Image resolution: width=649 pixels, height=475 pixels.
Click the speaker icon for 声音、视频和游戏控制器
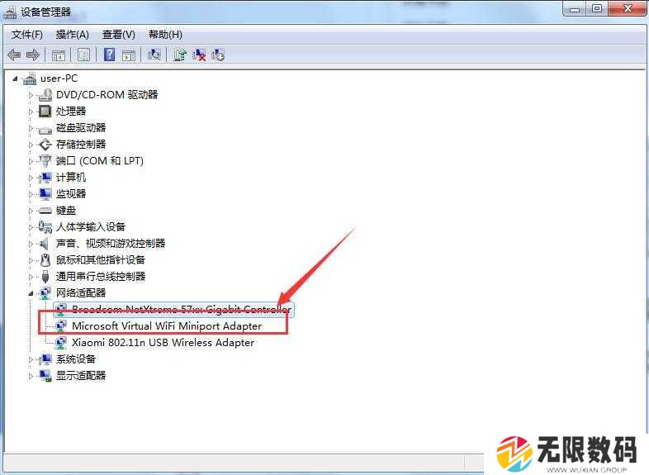(45, 244)
